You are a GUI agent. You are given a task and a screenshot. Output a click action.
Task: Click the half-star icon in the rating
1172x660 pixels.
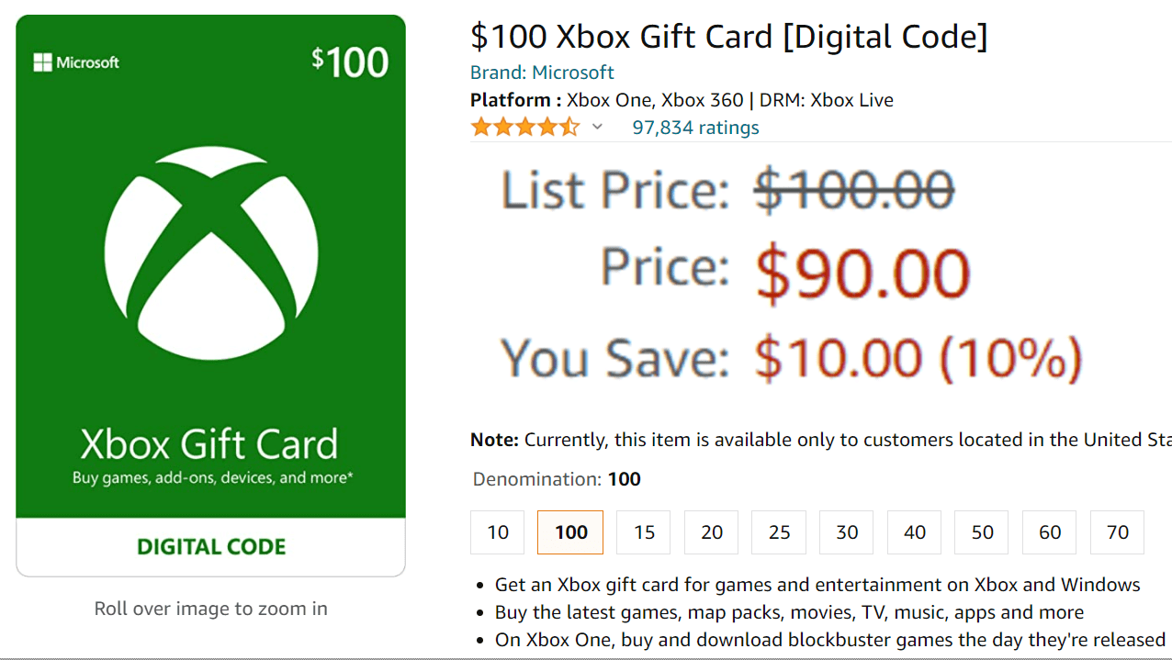click(x=571, y=127)
